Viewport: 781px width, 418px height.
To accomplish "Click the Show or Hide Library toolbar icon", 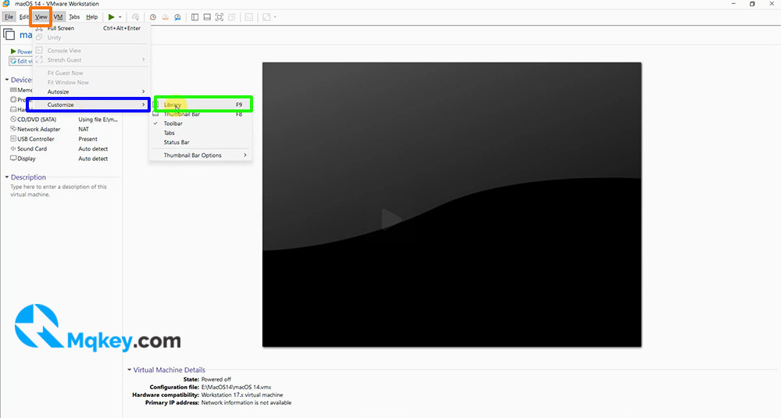I will [x=194, y=17].
